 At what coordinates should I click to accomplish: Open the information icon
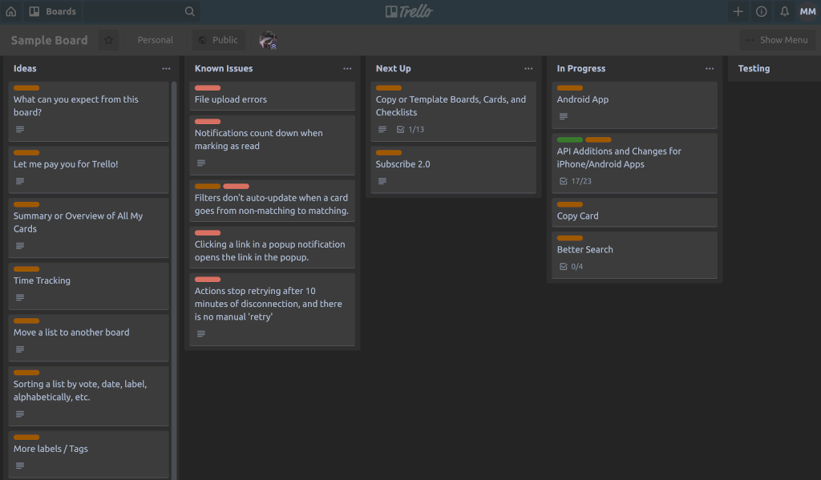[762, 11]
